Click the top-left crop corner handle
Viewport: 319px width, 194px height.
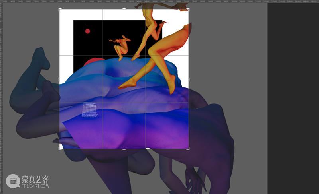click(60, 10)
